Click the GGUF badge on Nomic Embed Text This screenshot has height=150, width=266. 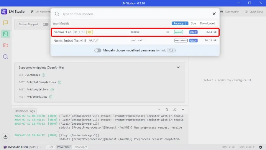pos(193,40)
